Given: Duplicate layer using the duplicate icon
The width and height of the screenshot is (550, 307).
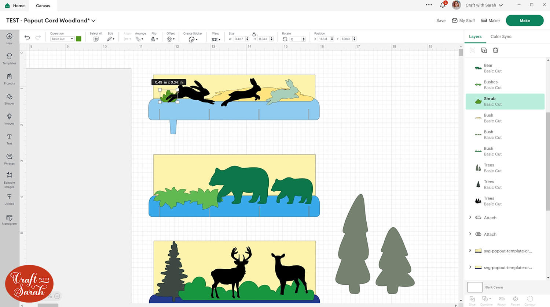Looking at the screenshot, I should coord(484,50).
